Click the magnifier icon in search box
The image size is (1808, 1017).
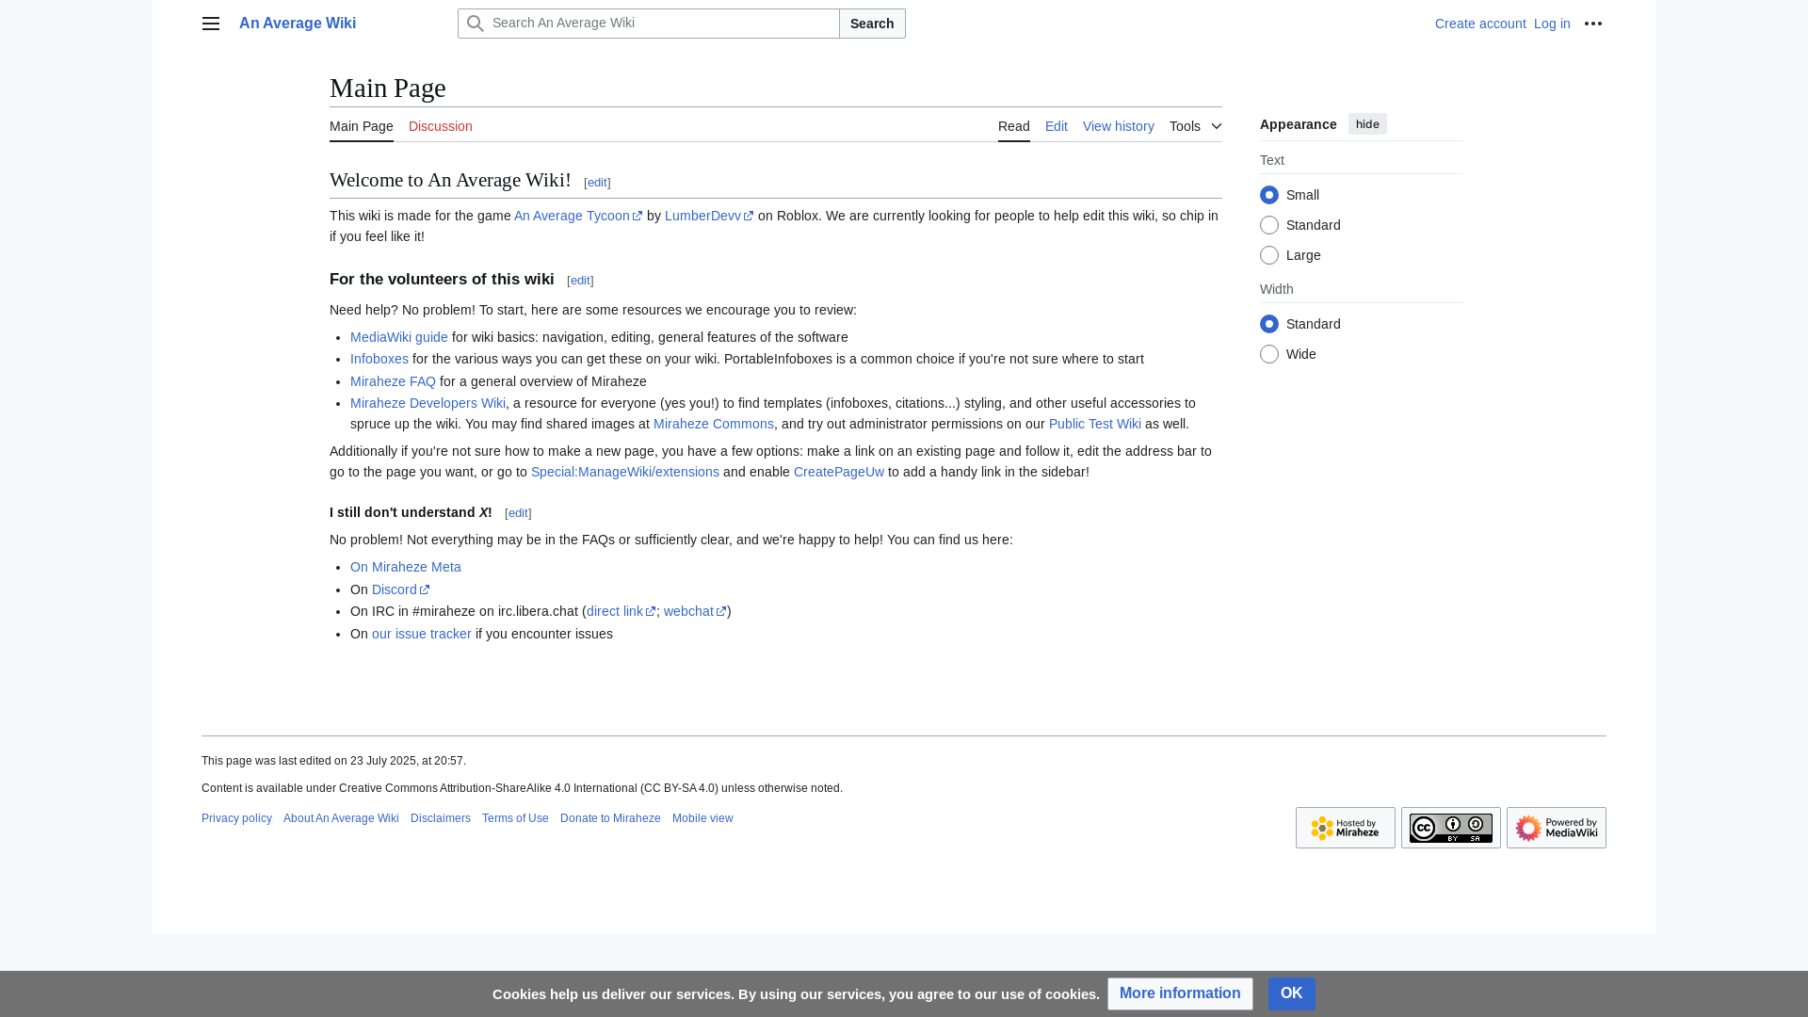coord(476,24)
